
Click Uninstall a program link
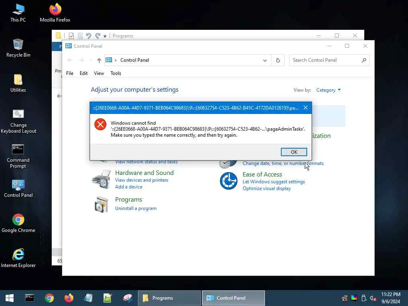coord(136,208)
